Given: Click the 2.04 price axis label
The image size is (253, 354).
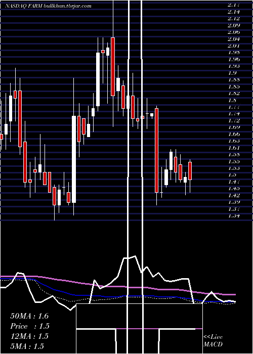Looking at the screenshot, I should (234, 39).
